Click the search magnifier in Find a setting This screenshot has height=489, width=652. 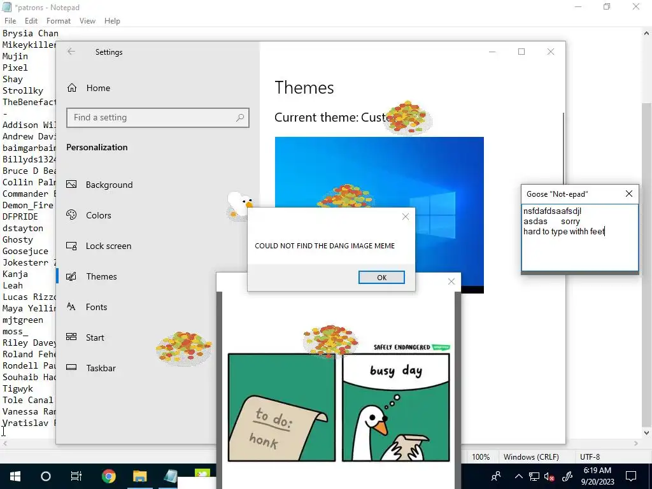pyautogui.click(x=240, y=118)
